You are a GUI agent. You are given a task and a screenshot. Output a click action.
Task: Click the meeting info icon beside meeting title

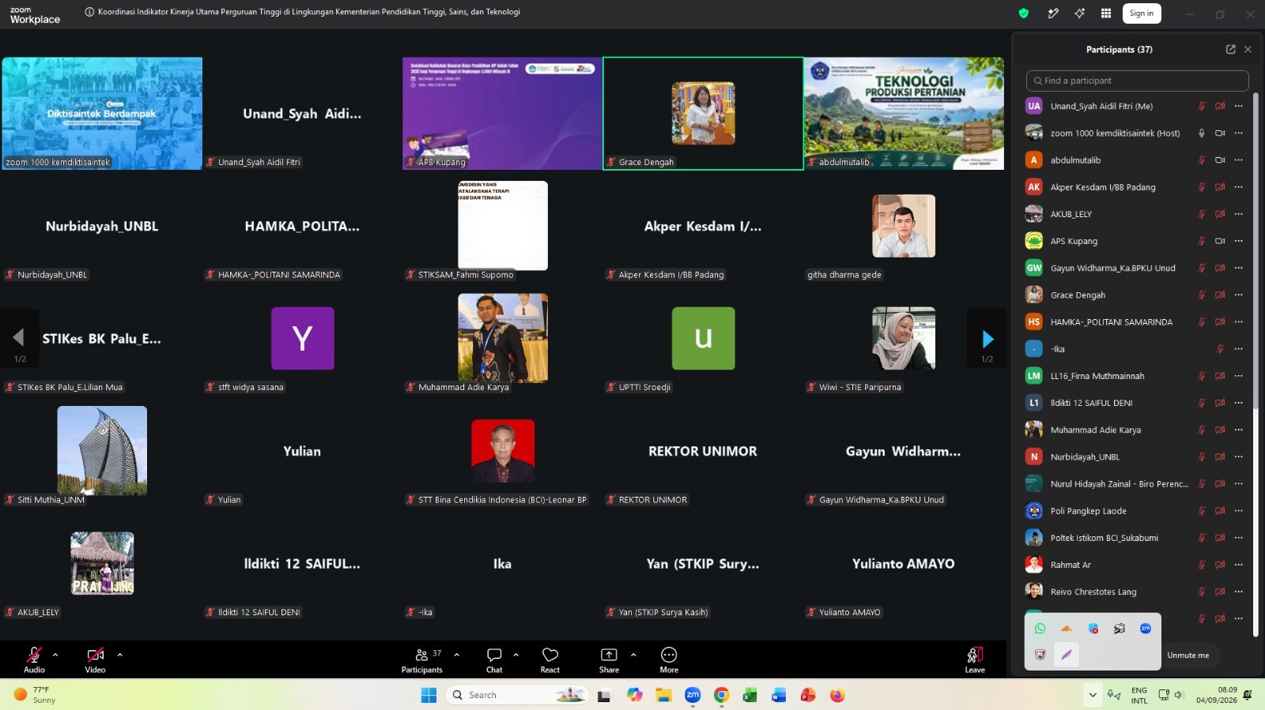(x=89, y=12)
